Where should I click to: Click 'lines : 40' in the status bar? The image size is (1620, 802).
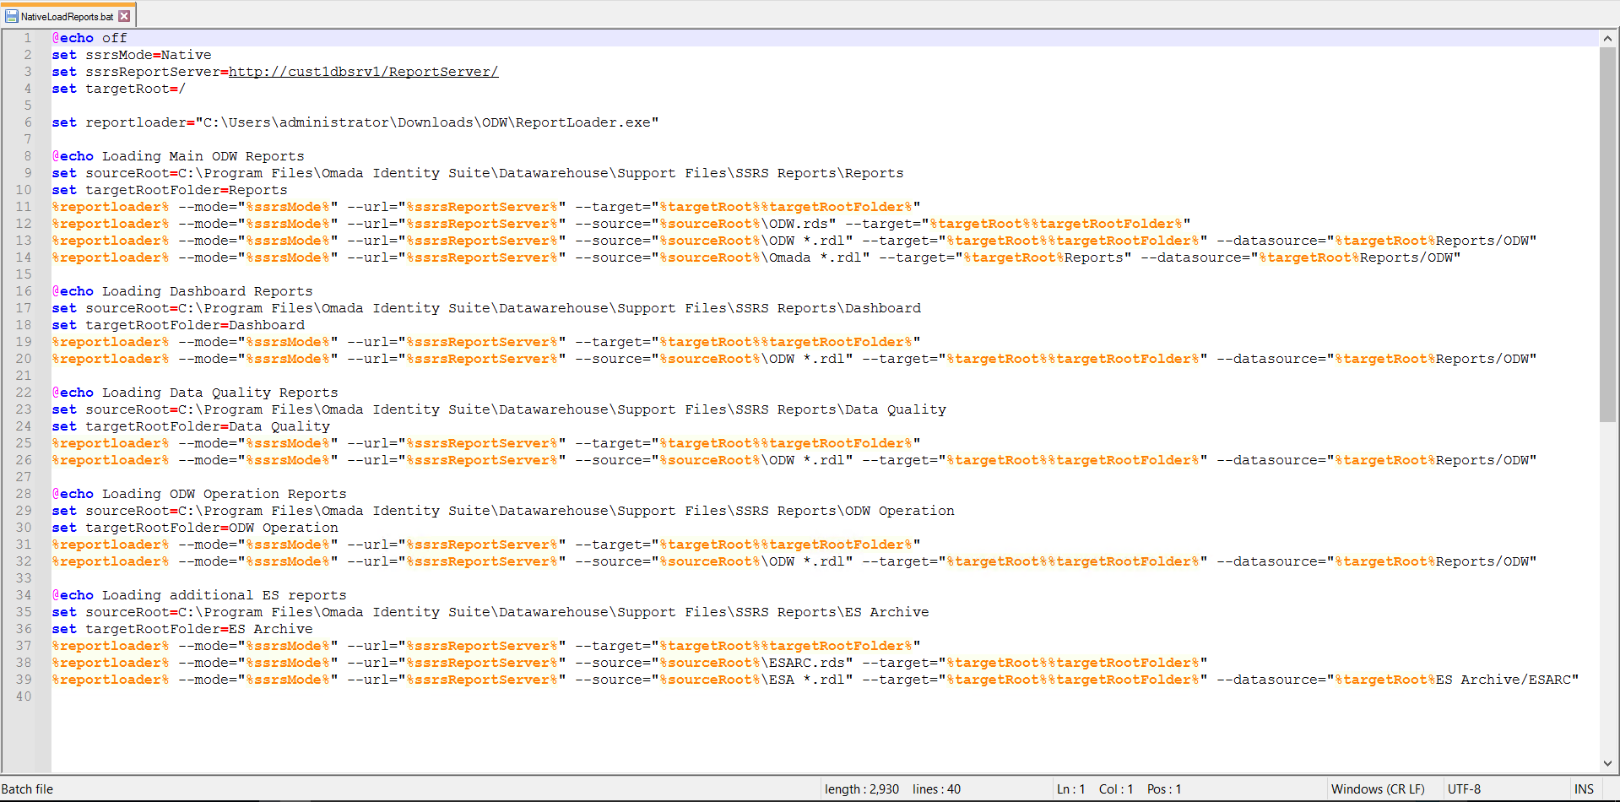click(x=936, y=789)
